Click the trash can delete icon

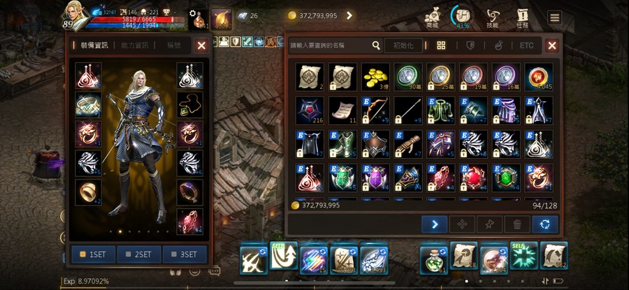pos(517,224)
